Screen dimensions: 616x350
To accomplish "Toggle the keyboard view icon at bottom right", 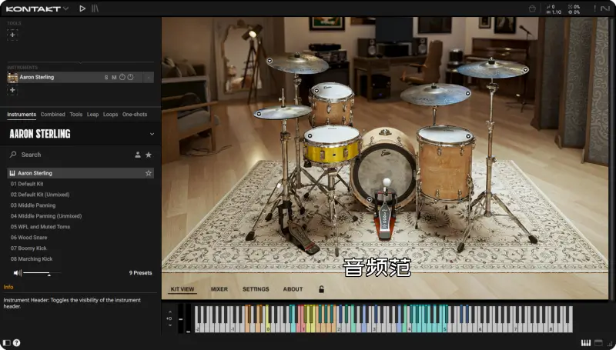I will point(586,342).
